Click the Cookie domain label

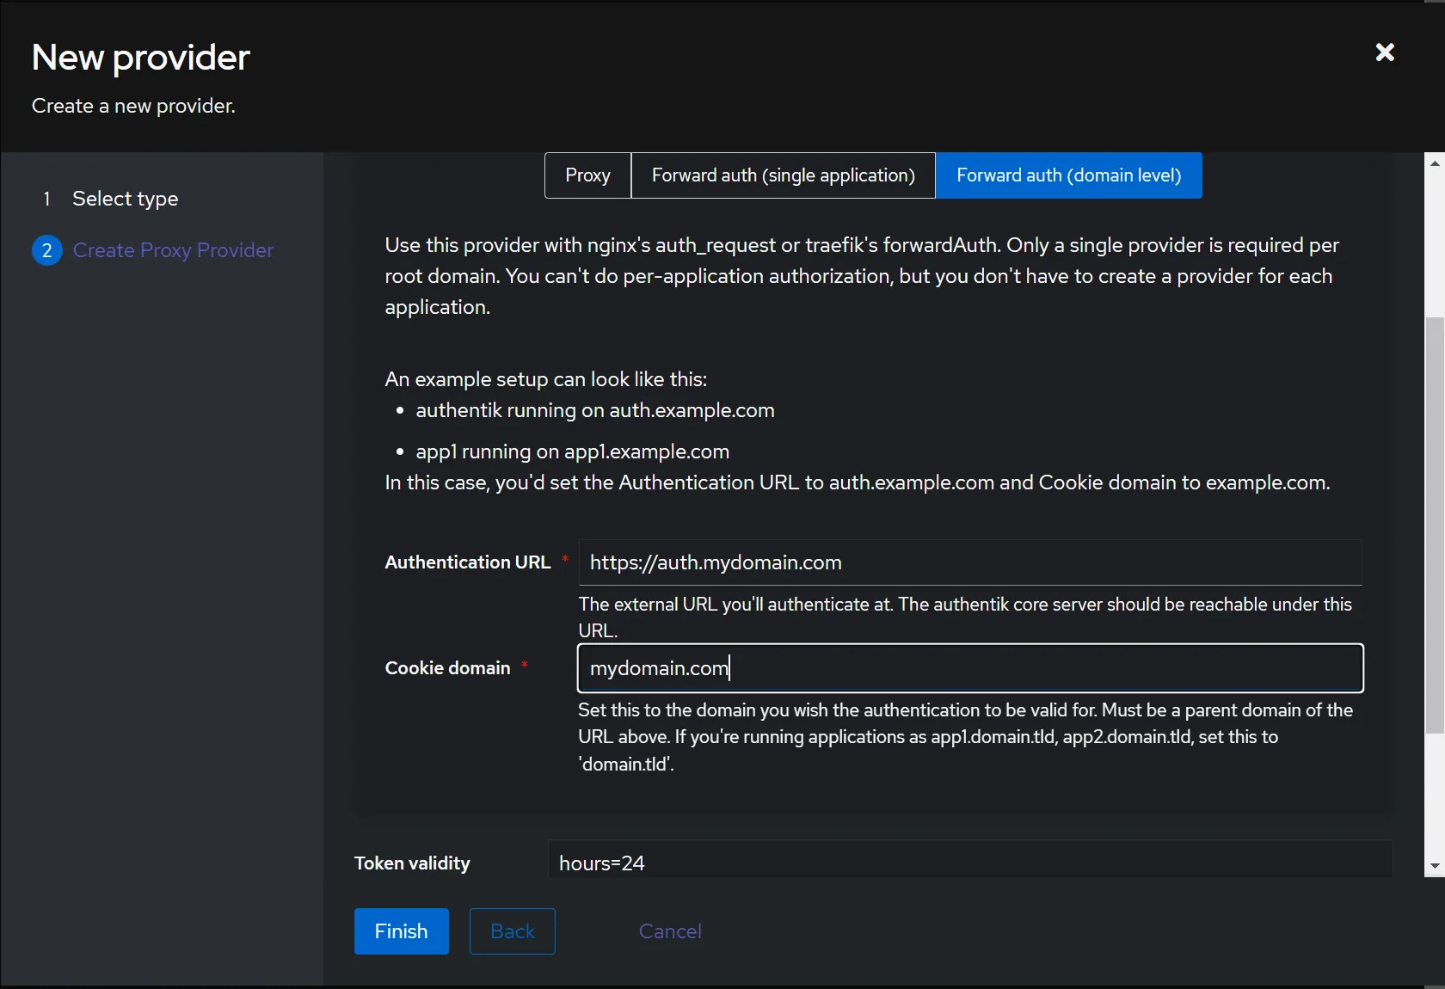click(x=447, y=668)
